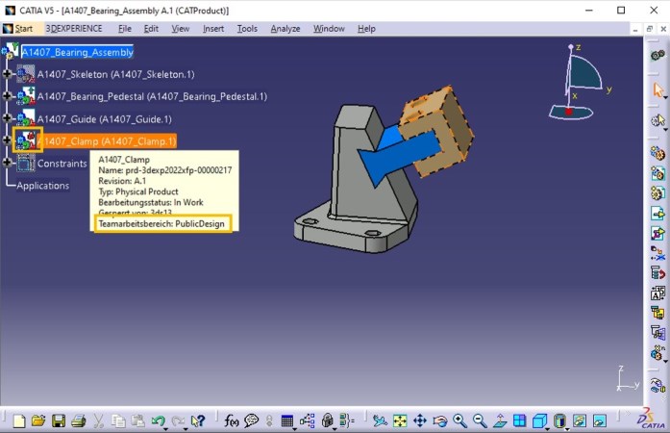Click the Redo arrow icon
This screenshot has width=670, height=433.
click(x=178, y=421)
